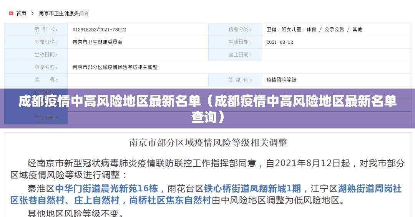Open 南京市卫生健康委员会 breadcrumb link
Image resolution: width=415 pixels, height=217 pixels.
(x=64, y=13)
